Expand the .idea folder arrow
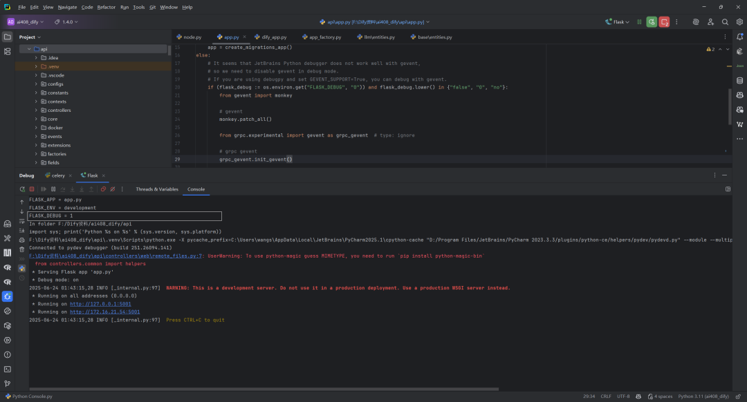Viewport: 747px width, 402px height. pos(36,57)
